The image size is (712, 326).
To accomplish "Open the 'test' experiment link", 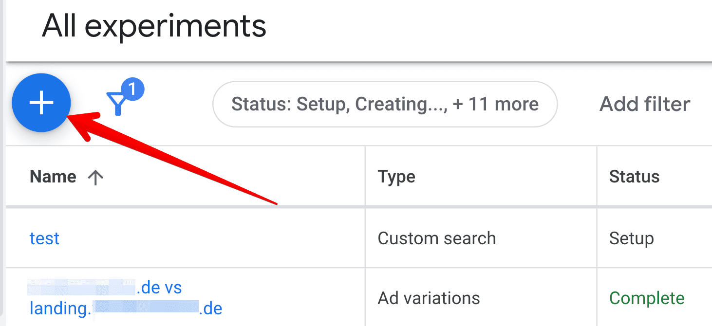I will 44,238.
